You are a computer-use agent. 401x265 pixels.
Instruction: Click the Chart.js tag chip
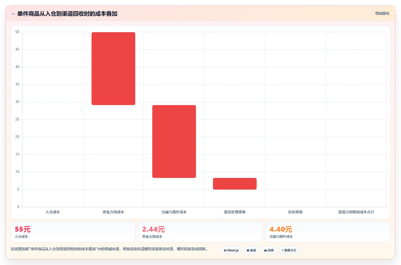point(231,250)
